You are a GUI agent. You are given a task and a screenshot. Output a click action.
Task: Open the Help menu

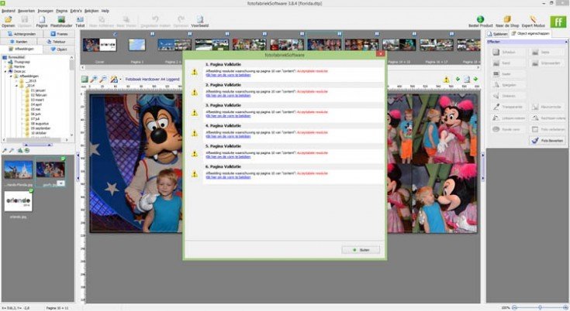click(105, 11)
